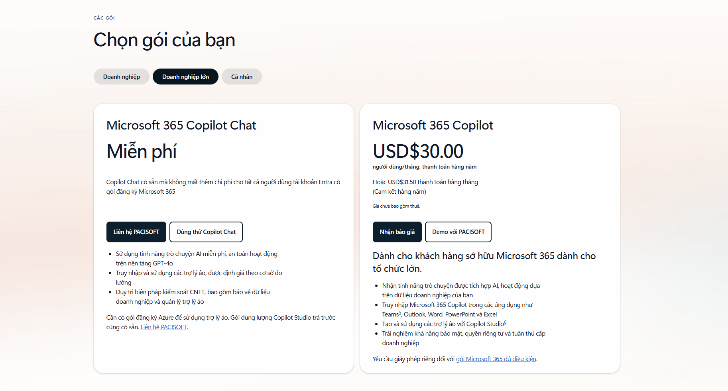Follow the gói Microsoft 365 đủ điều kiện link
Screen dimensions: 728x391
click(496, 359)
